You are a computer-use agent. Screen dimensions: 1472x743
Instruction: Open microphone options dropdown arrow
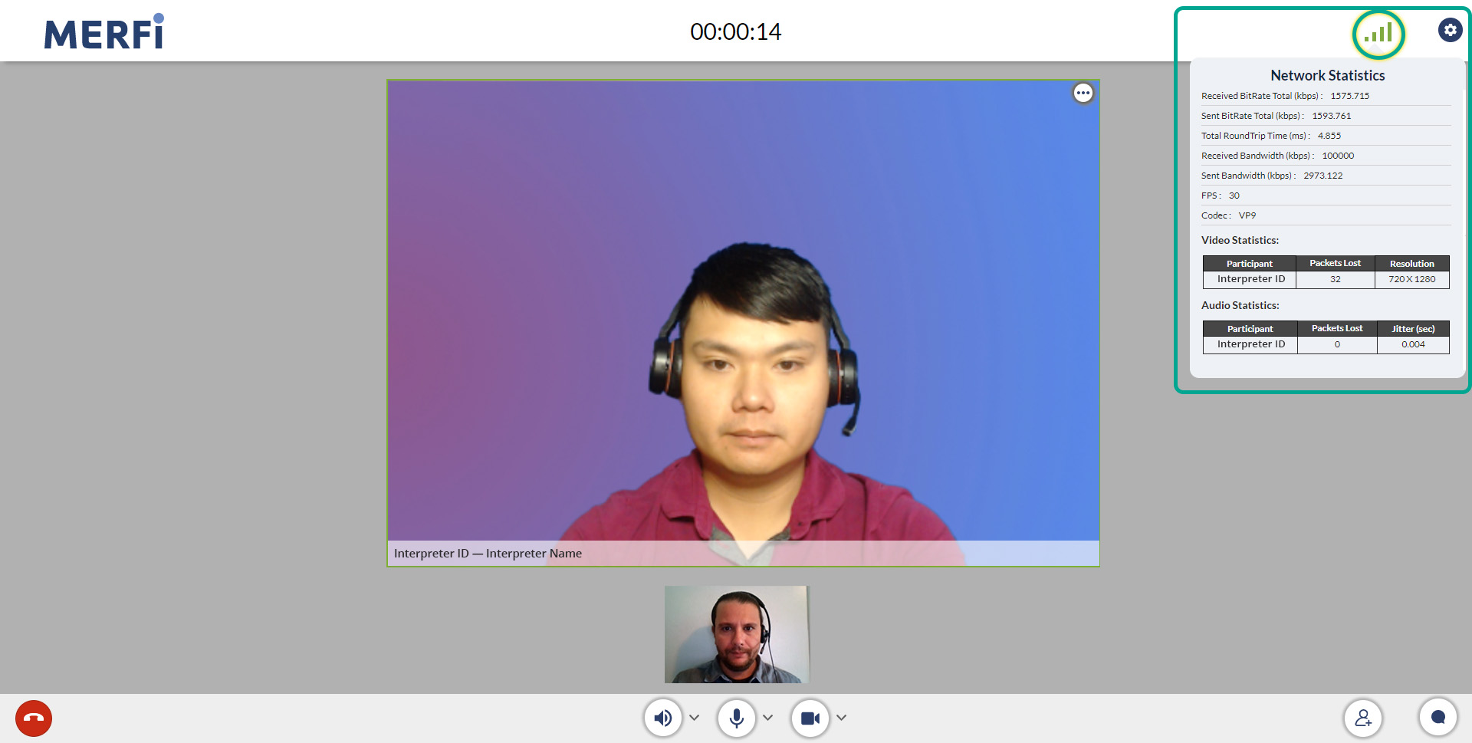point(768,718)
